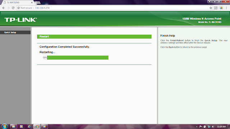Click the Restart section header

pyautogui.click(x=94, y=37)
